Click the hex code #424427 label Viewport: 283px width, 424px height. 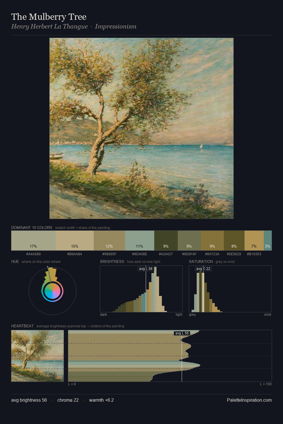[x=166, y=254]
